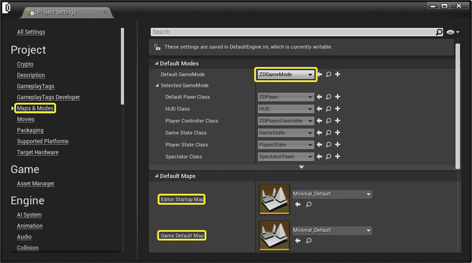Create new Default GameMode class
This screenshot has height=263, width=472.
[337, 74]
